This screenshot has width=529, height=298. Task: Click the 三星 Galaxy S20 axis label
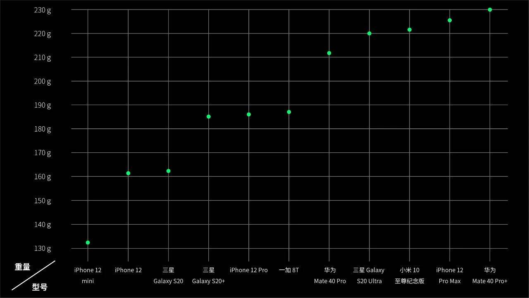click(x=168, y=276)
